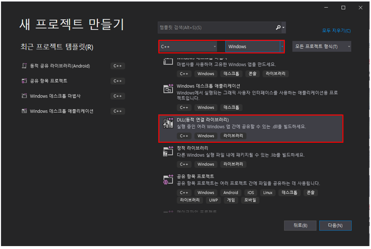Screen dimensions: 371x249
Task: Click the 정적 라이브러리 template icon
Action: [x=168, y=151]
